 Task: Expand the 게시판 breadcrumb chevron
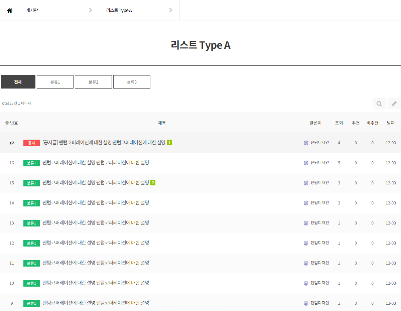91,10
